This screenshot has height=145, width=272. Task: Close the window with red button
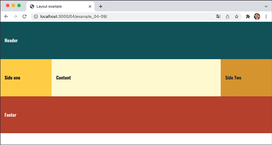(8, 5)
